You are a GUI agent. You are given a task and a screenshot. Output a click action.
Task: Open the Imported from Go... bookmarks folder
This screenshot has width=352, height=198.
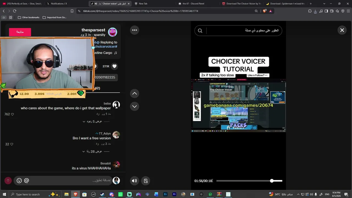coord(54,17)
